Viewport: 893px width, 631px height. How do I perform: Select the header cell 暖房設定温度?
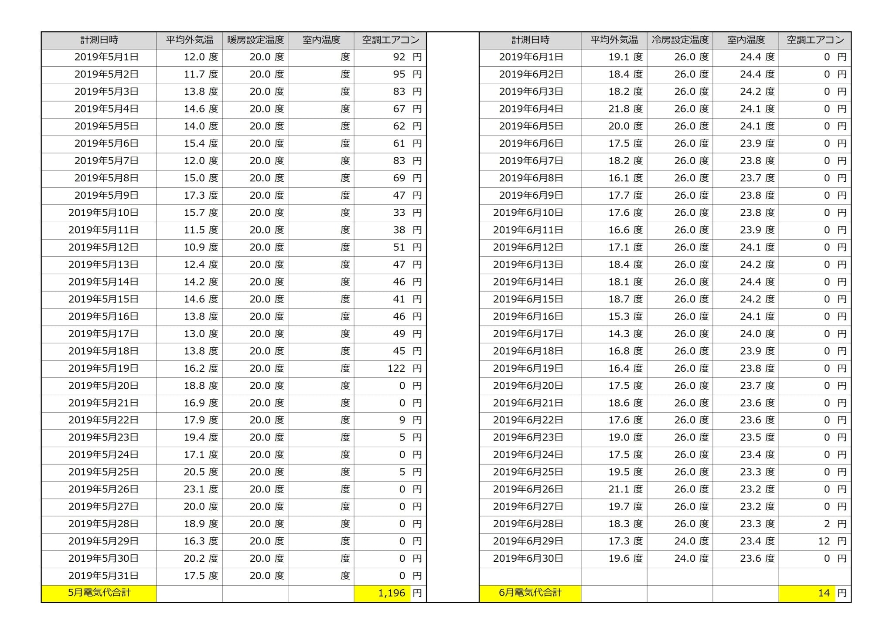click(x=255, y=40)
